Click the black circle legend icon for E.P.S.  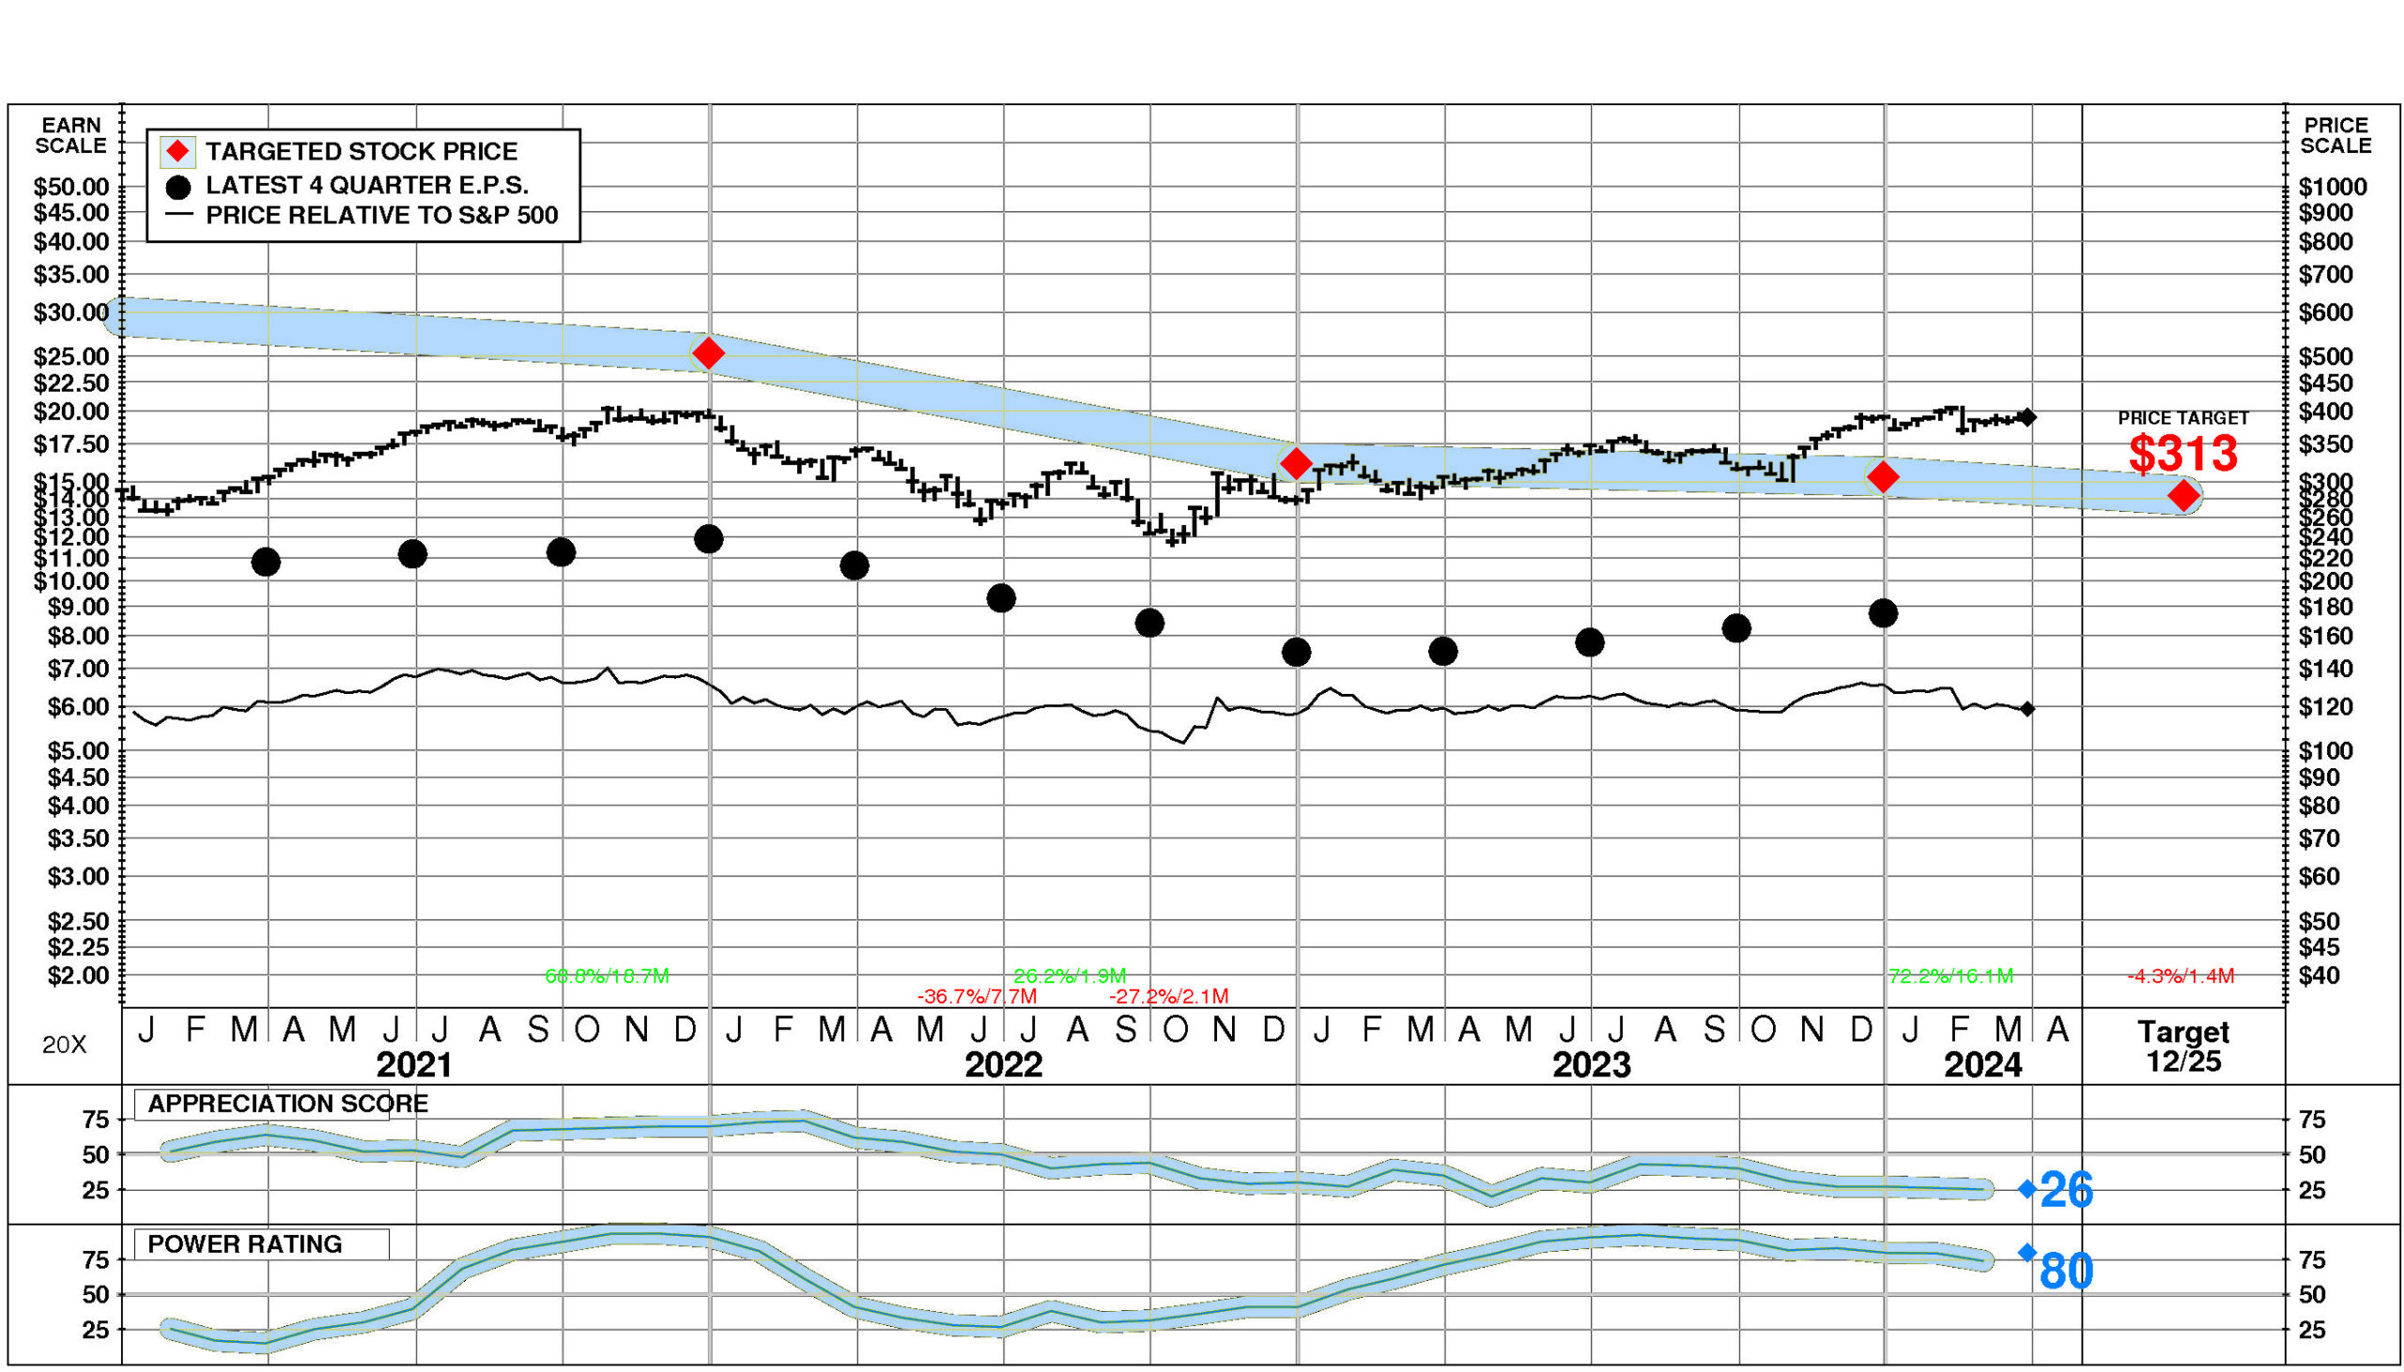178,187
